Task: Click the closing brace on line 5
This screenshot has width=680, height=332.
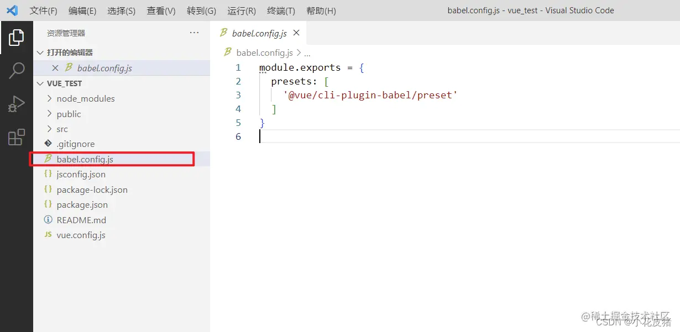Action: point(262,123)
